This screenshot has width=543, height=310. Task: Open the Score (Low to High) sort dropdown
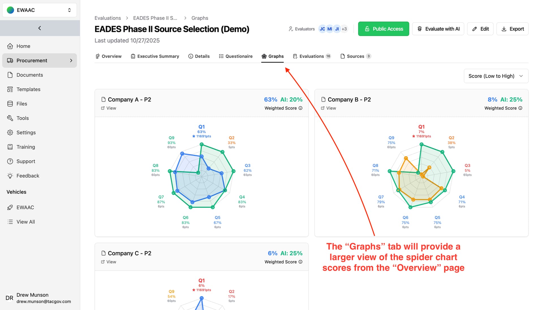pos(496,76)
